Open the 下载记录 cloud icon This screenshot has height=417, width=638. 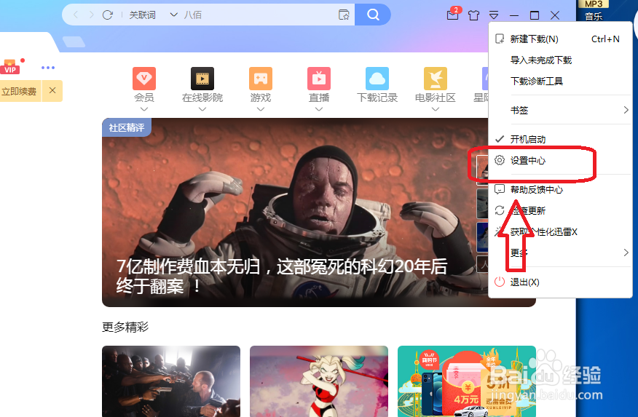point(377,79)
